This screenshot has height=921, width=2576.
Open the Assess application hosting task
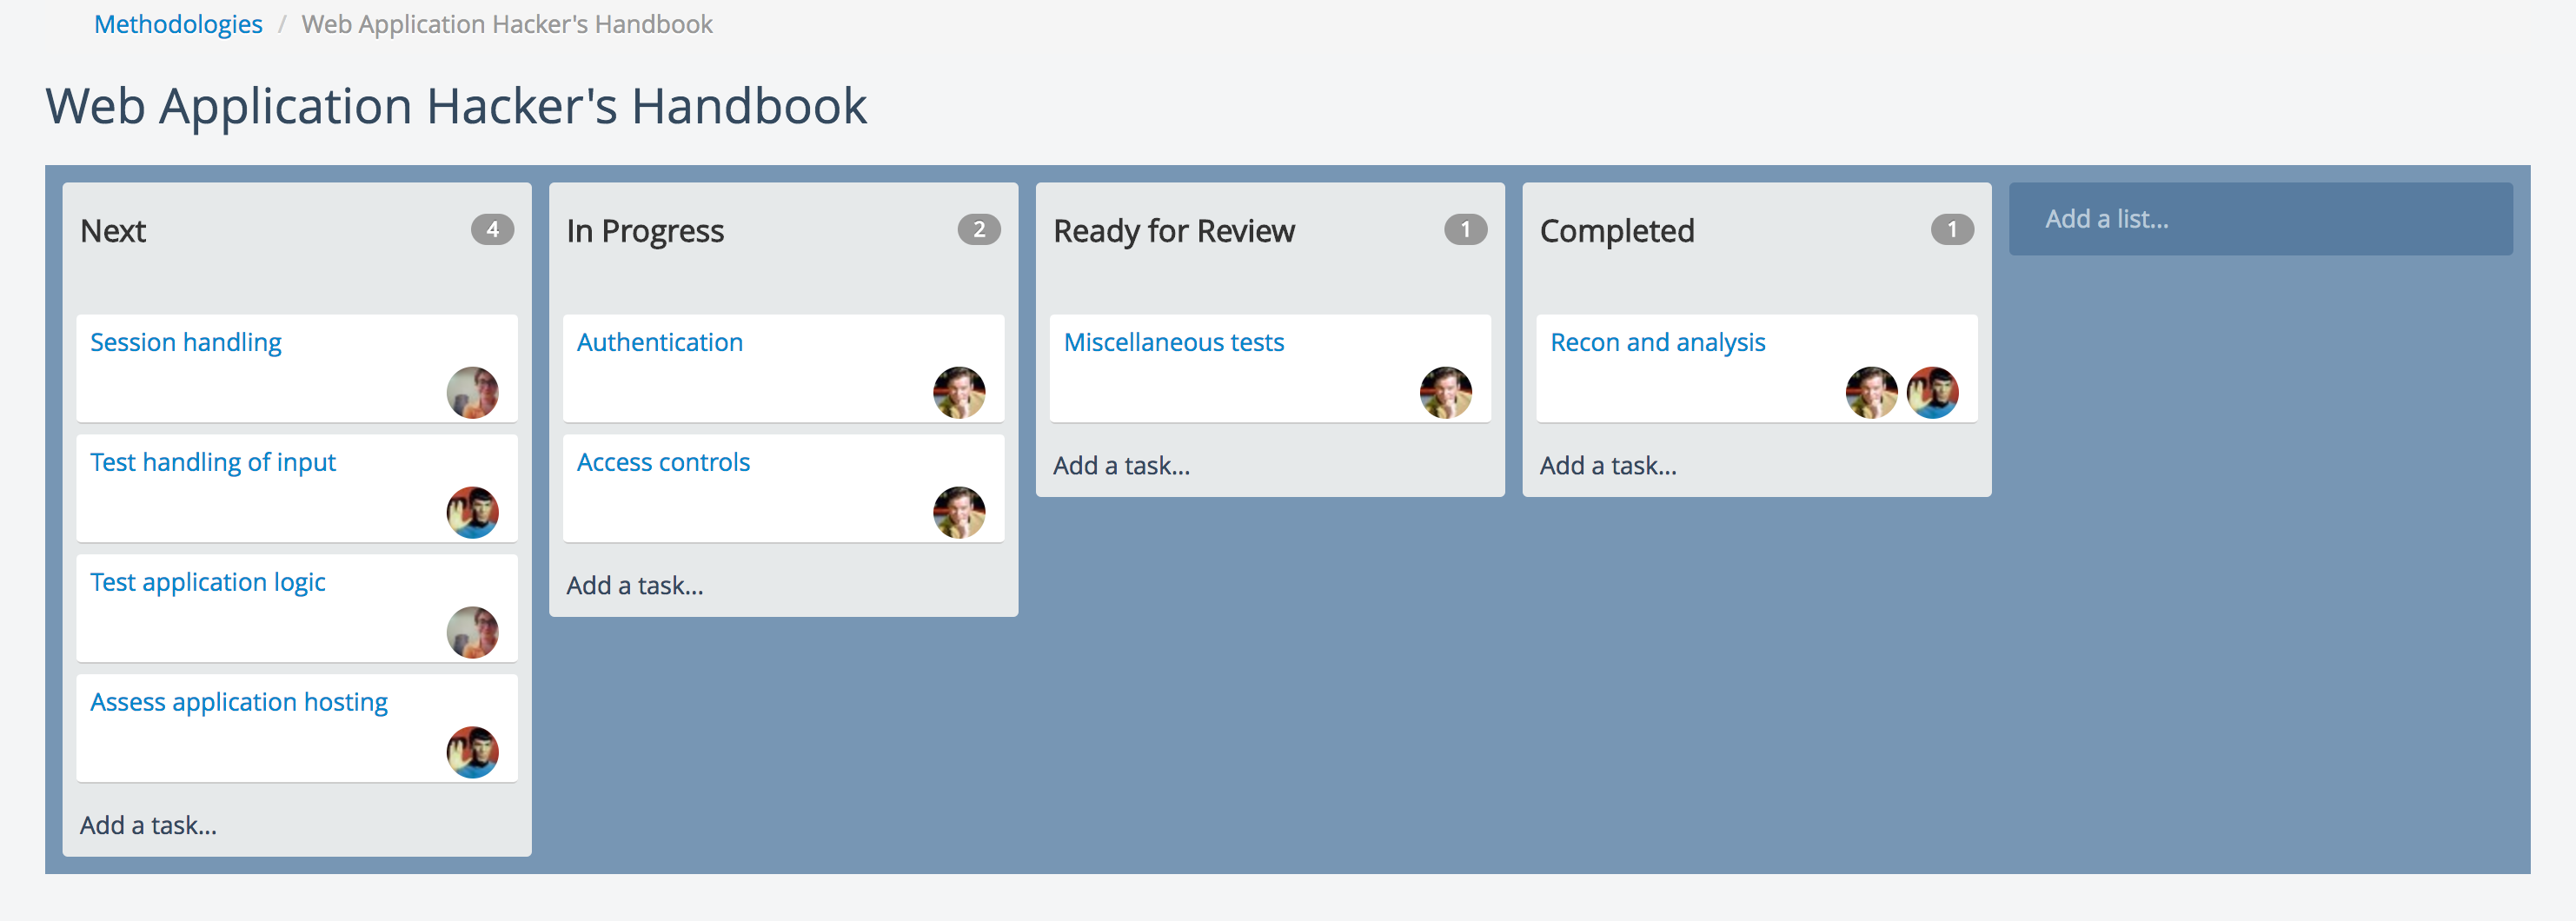238,702
